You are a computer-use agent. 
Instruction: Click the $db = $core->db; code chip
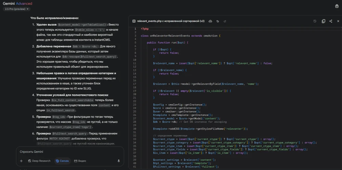[85, 47]
